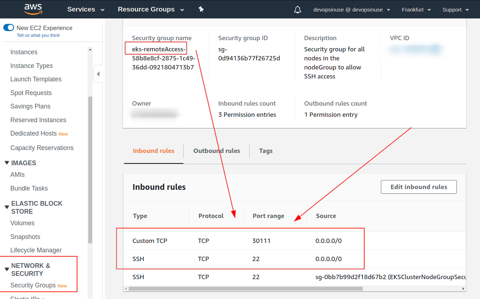Viewport: 480px width, 299px height.
Task: Click the pin shortcut icon
Action: tap(201, 9)
